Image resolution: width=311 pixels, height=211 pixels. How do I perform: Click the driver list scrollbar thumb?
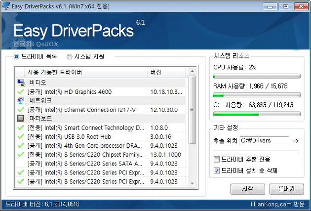[192, 110]
